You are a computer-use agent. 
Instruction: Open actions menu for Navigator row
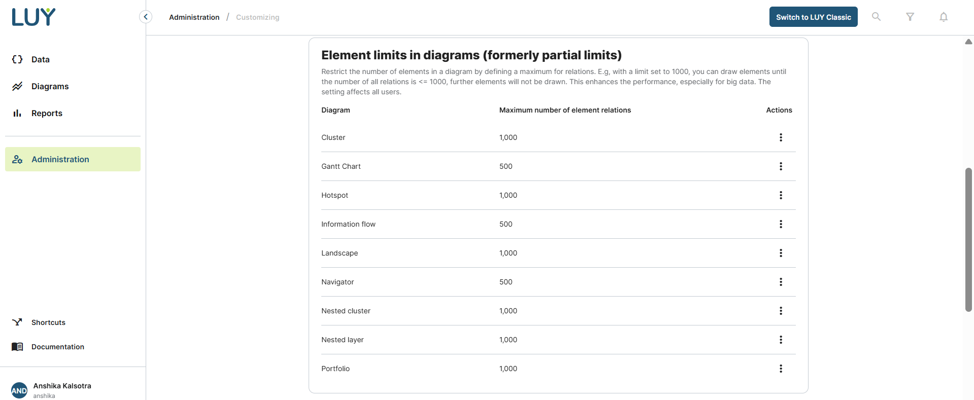pos(781,282)
